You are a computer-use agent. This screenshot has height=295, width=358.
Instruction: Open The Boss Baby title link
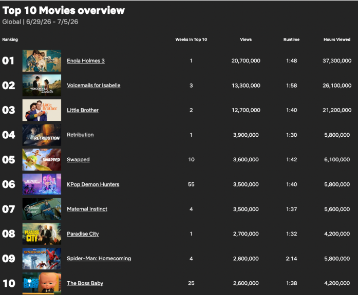[85, 283]
